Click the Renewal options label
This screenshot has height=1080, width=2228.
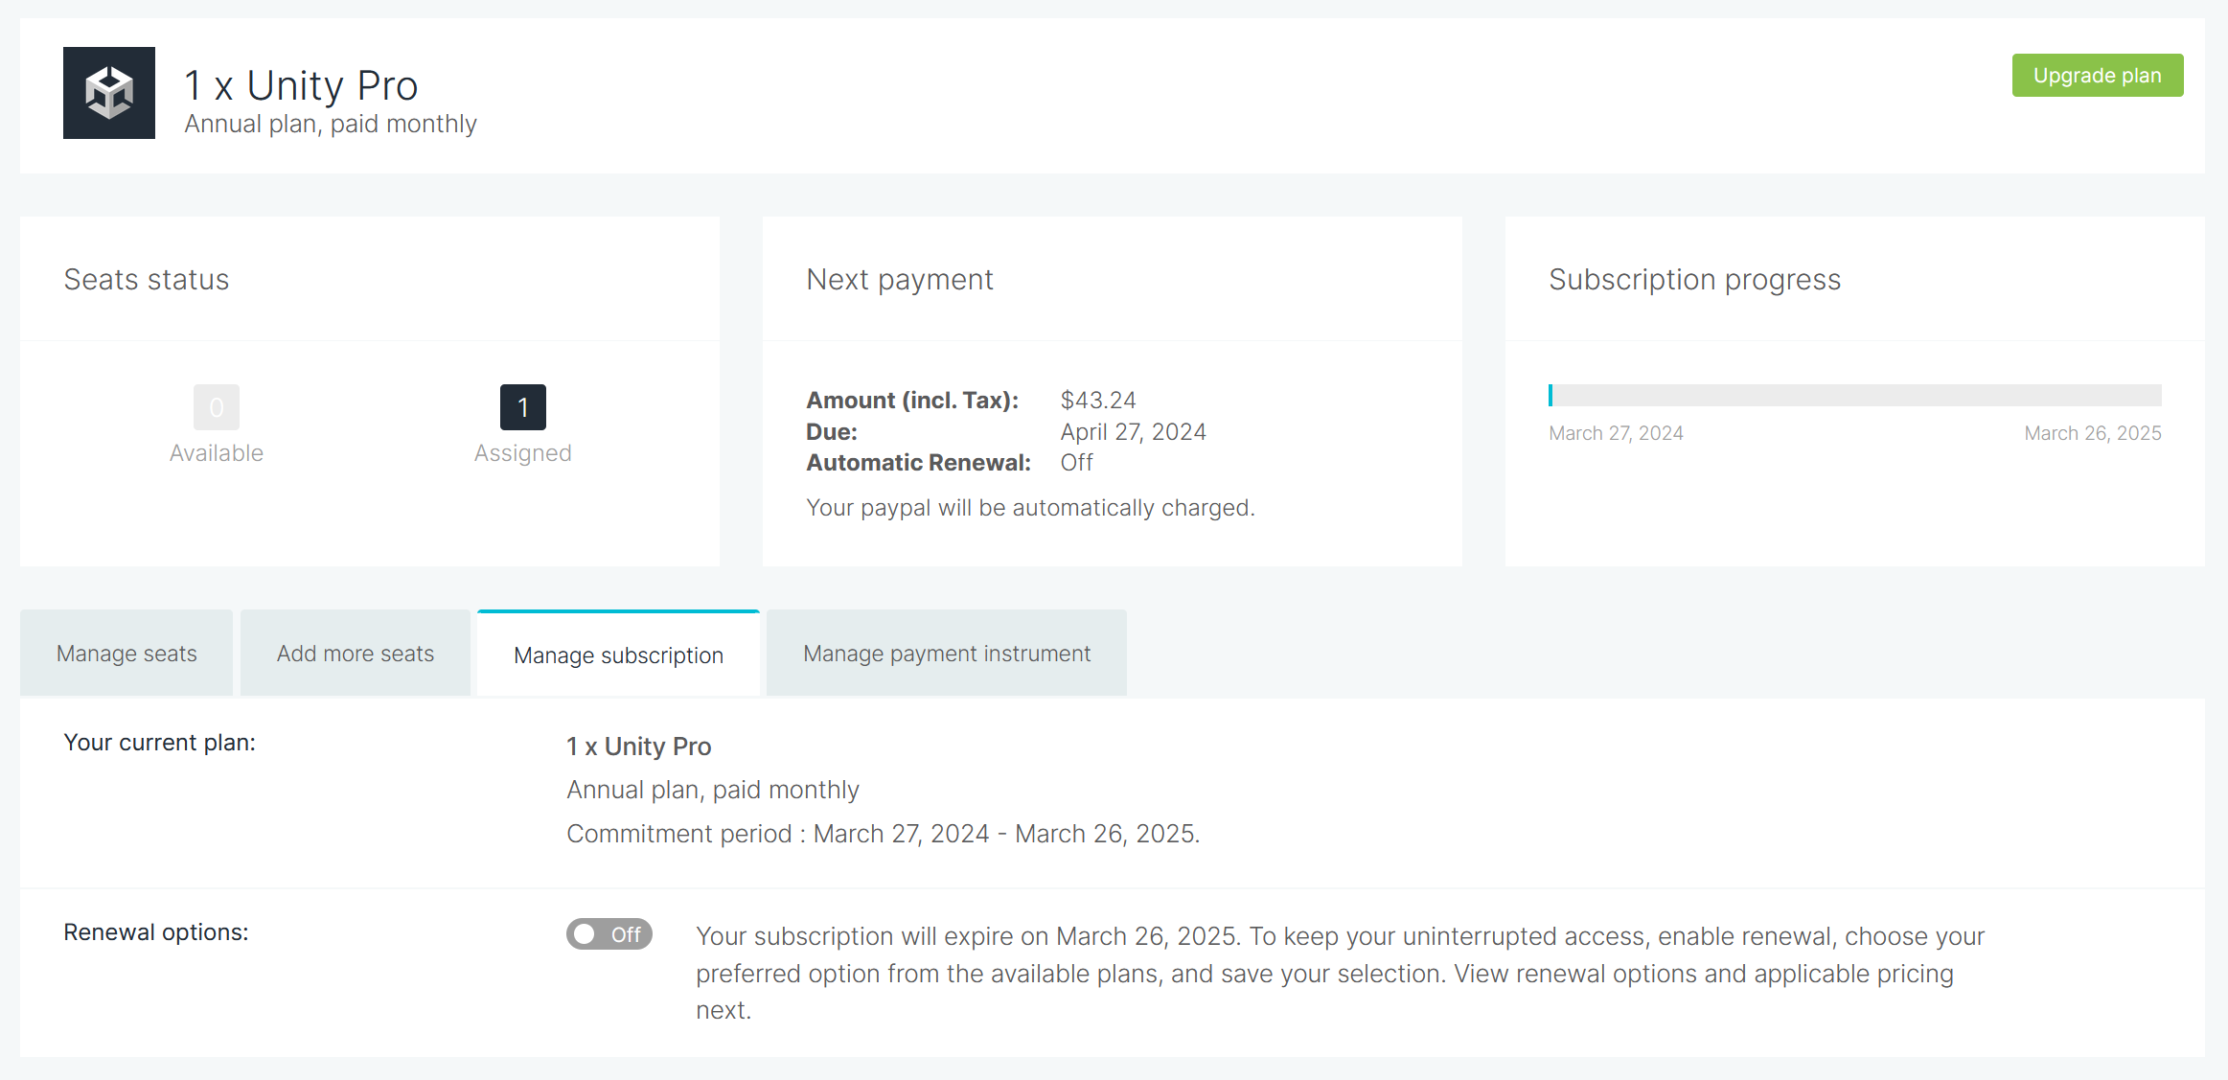(x=156, y=932)
